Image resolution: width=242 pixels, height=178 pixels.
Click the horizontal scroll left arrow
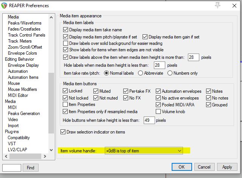[x=6, y=156]
